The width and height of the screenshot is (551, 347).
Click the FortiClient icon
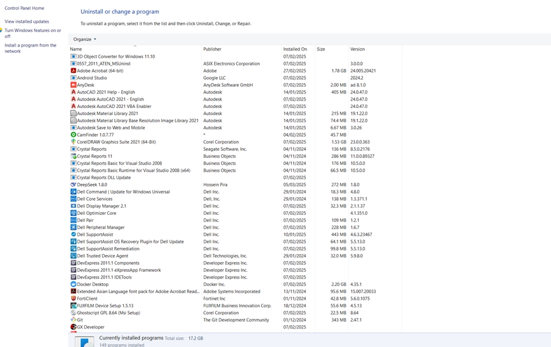tap(73, 299)
